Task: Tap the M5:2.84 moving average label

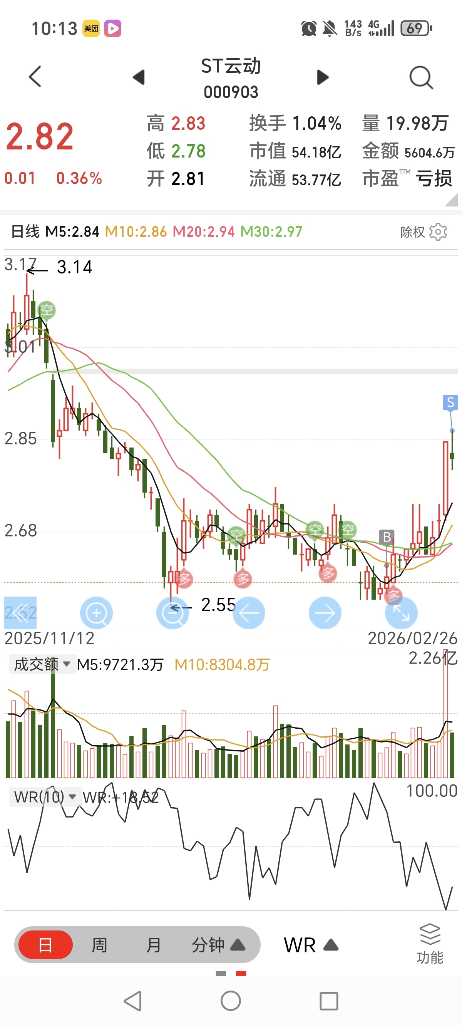Action: [72, 231]
